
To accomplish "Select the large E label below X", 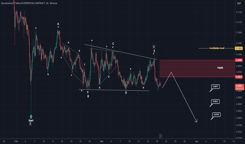I will (x=154, y=51).
